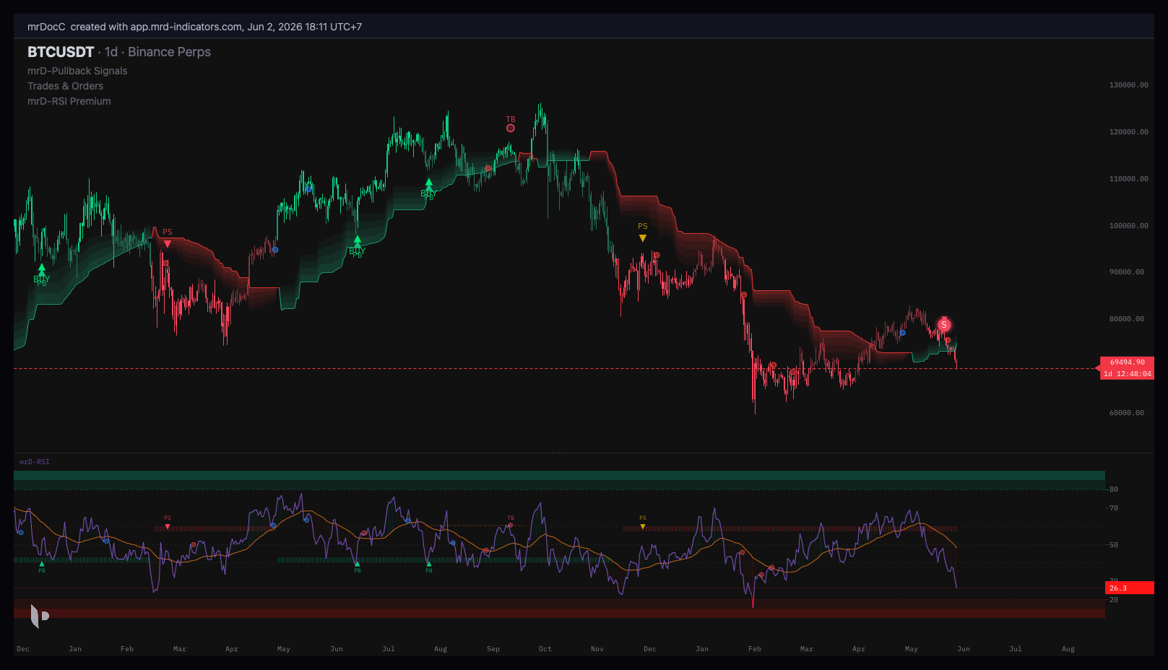Click the yellow PS marker in RSI pane

[x=643, y=526]
